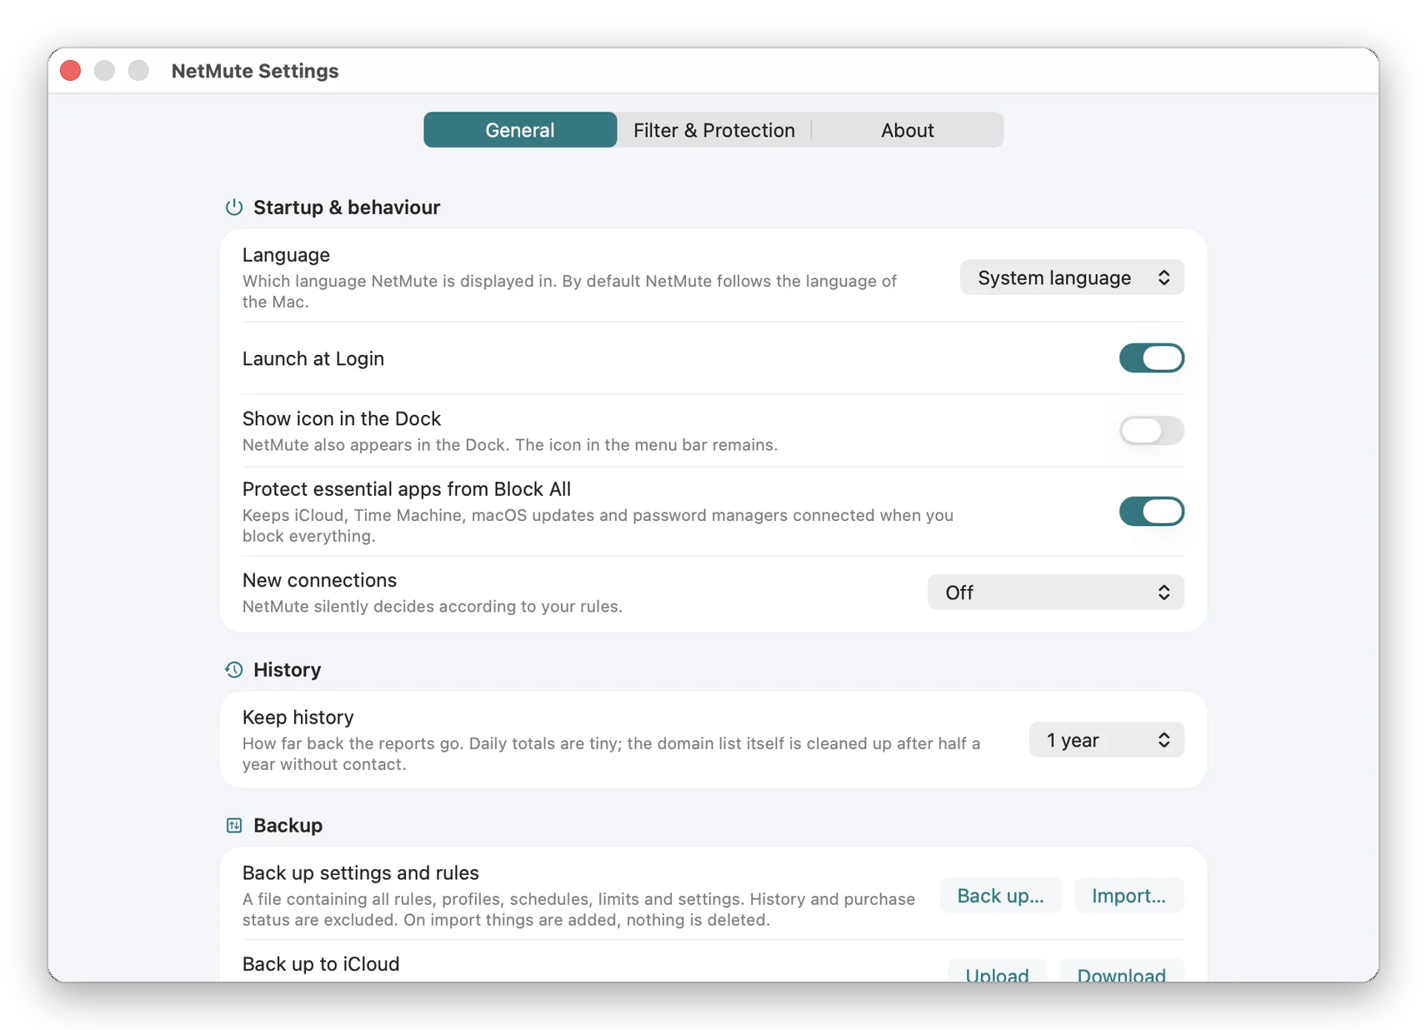Click the Import… button
1427x1030 pixels.
point(1129,896)
